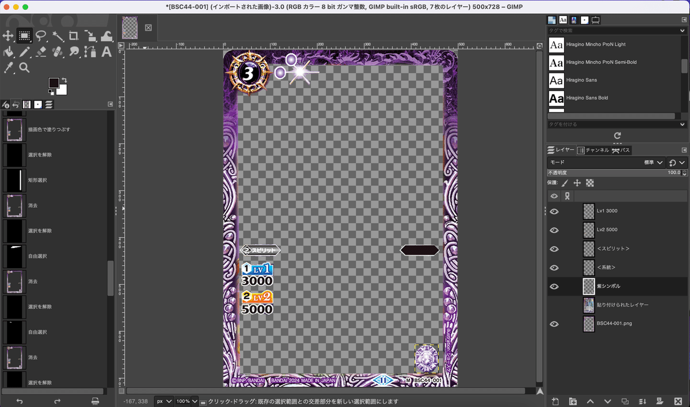Image resolution: width=690 pixels, height=407 pixels.
Task: Select the Heal bandage tool
Action: [x=57, y=52]
